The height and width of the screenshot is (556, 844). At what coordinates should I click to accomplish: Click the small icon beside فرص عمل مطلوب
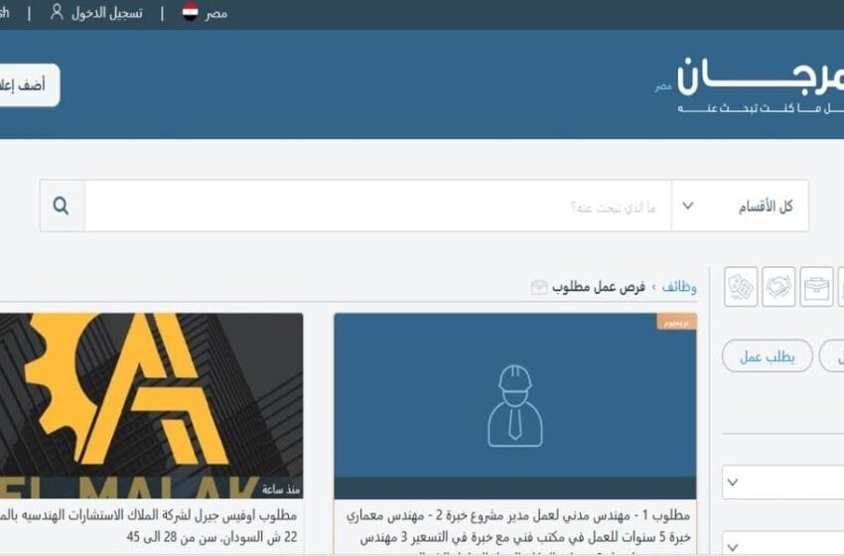539,287
